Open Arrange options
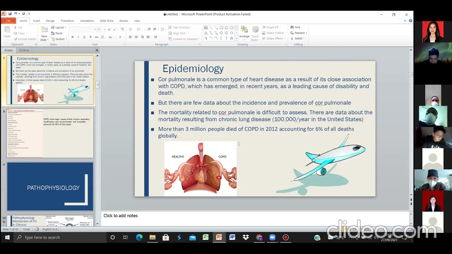 (244, 33)
